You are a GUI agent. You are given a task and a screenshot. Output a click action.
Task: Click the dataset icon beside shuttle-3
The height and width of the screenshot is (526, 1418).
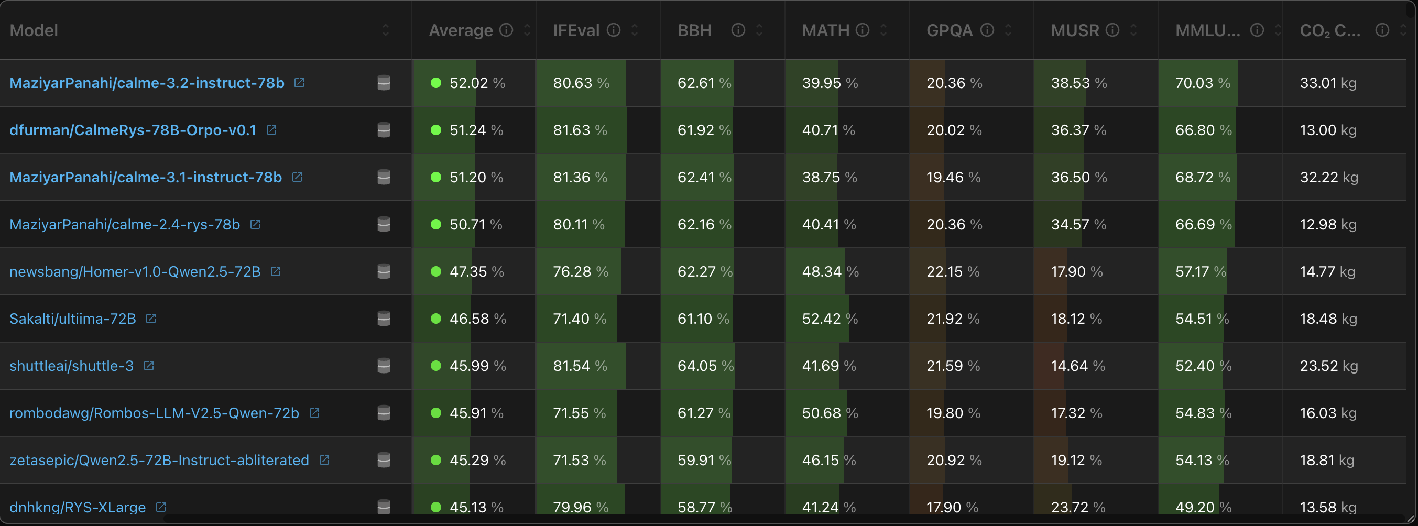[x=383, y=366]
